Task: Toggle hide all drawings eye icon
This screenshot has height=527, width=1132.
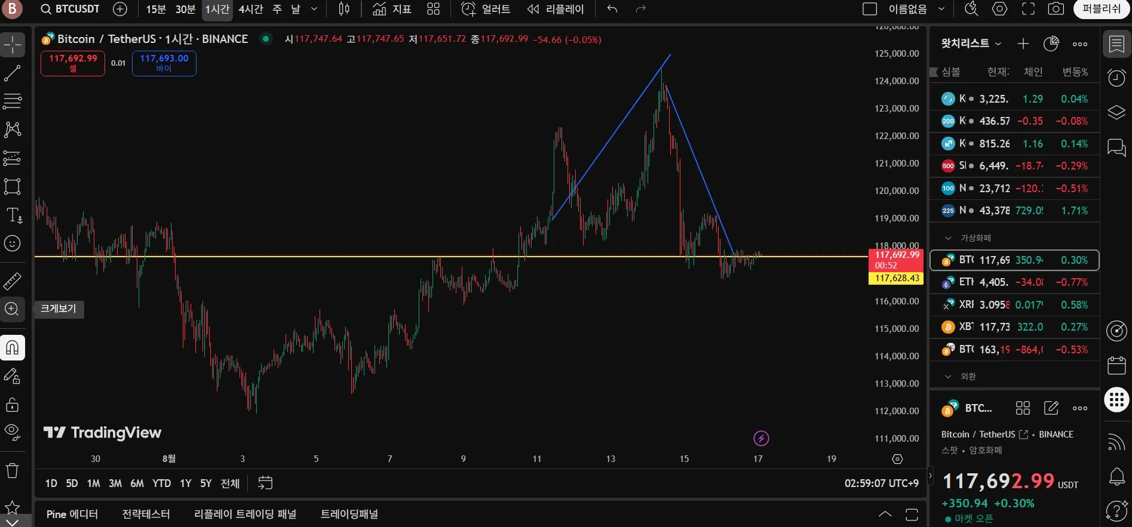Action: click(13, 432)
